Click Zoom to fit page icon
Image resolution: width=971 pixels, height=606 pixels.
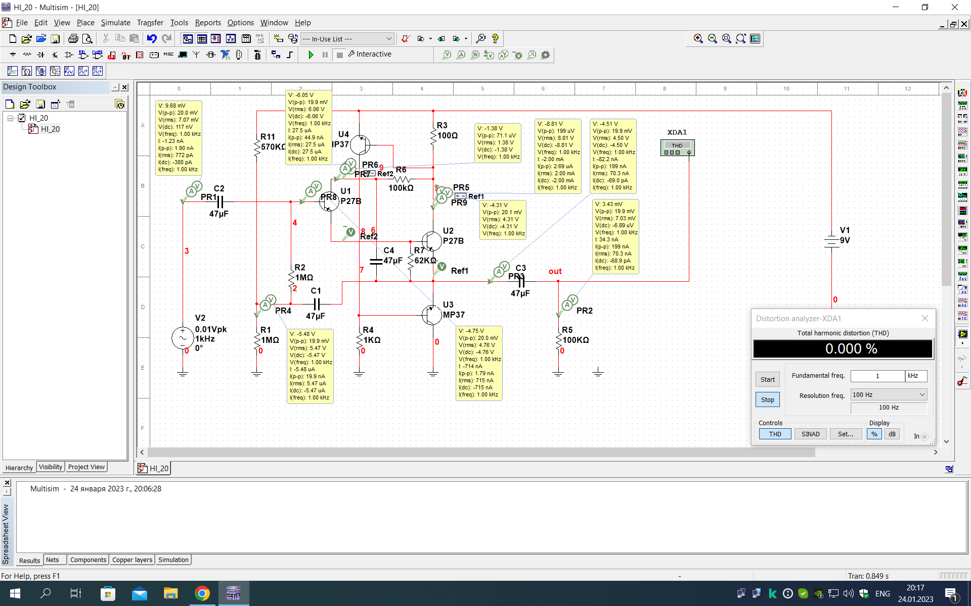tap(741, 38)
